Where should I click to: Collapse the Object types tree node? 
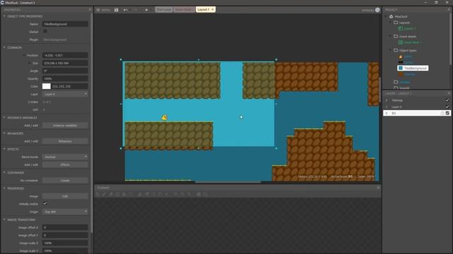(391, 50)
